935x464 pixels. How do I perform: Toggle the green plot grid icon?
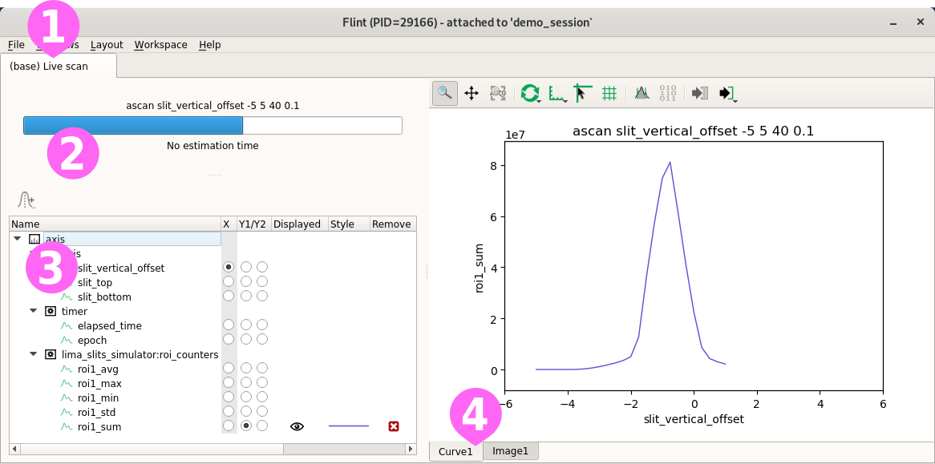coord(609,93)
